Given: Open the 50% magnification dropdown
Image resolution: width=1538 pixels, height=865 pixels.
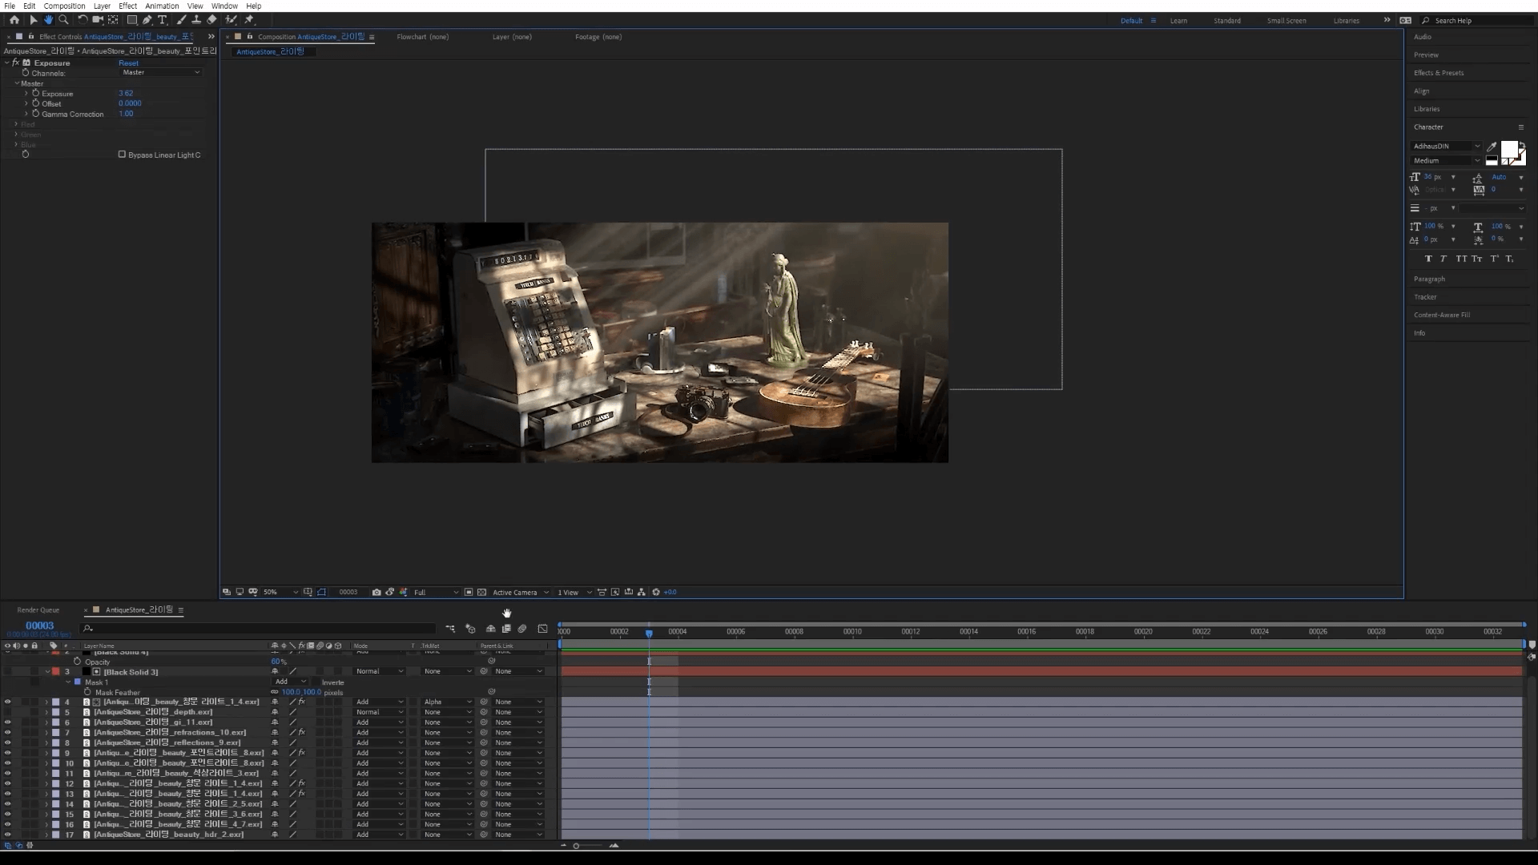Looking at the screenshot, I should 280,593.
